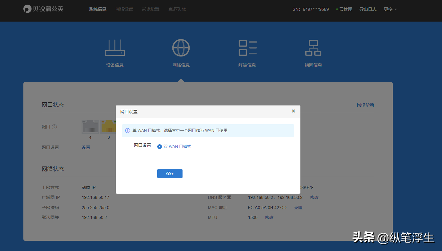Click 修改 next to MTU

269,217
